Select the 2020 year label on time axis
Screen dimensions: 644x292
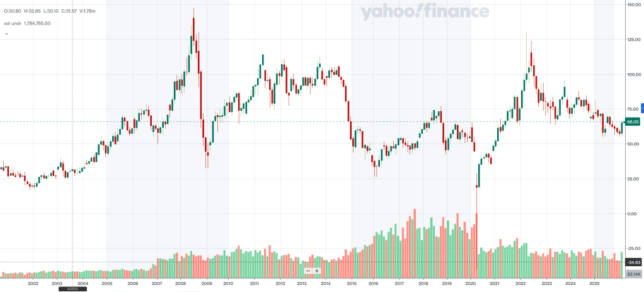[471, 284]
